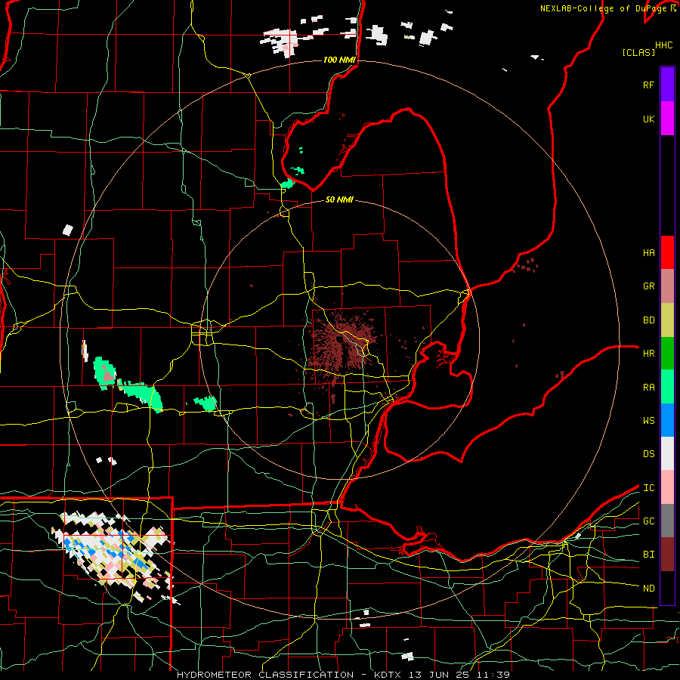Click the [CLAS] units label
680x680 pixels.
click(638, 52)
